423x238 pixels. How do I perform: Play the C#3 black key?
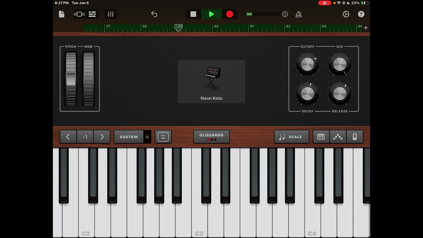pos(206,175)
